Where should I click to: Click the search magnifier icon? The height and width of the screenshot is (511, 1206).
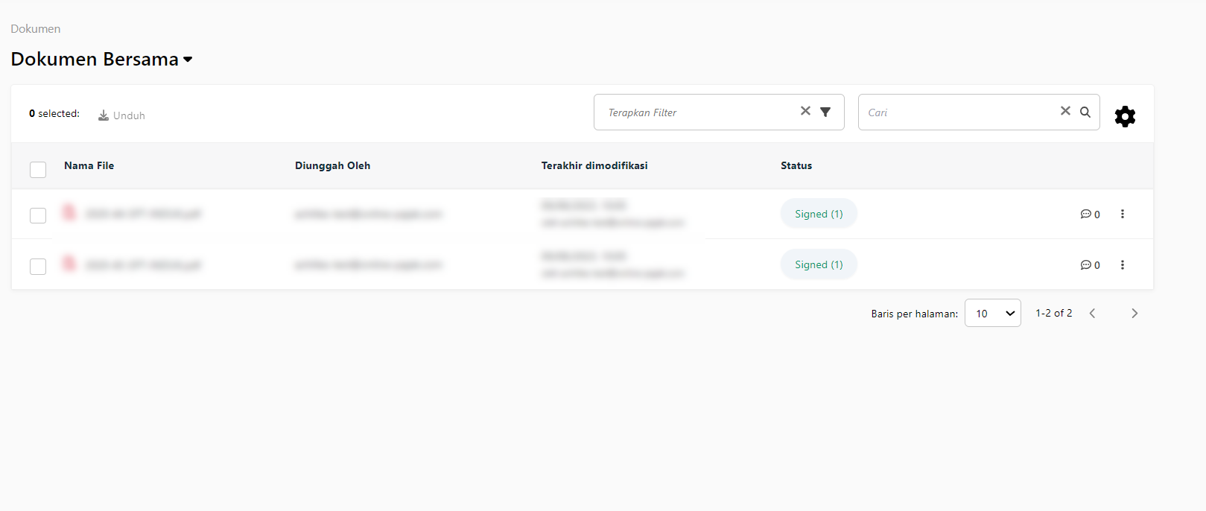[x=1085, y=112]
